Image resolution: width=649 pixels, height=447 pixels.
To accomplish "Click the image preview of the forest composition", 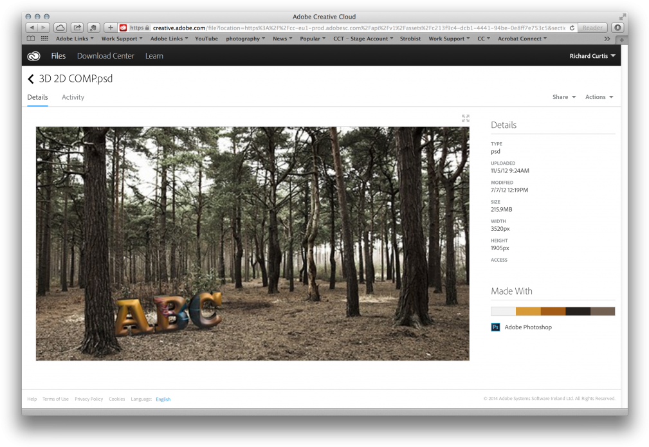I will point(252,243).
